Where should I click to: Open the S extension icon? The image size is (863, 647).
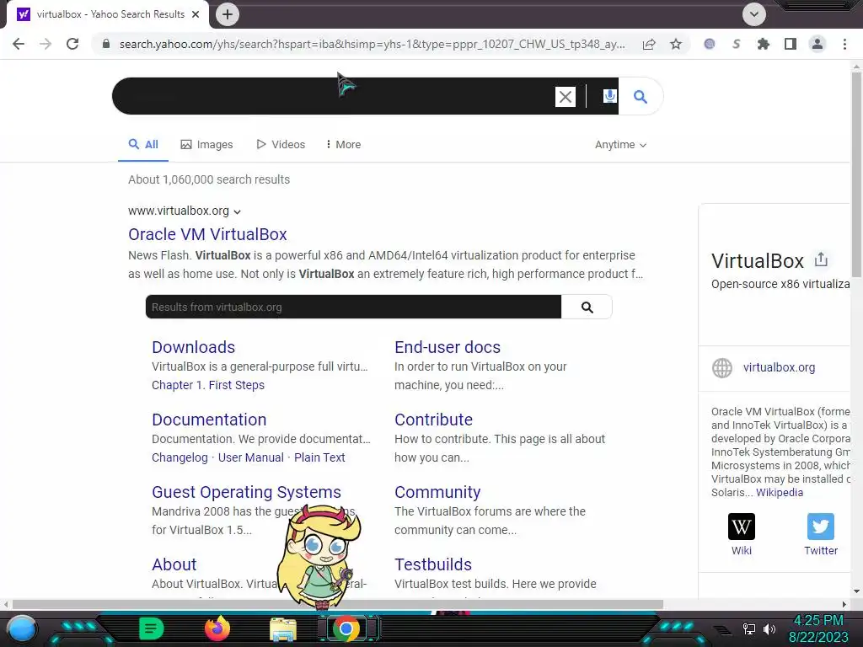736,44
